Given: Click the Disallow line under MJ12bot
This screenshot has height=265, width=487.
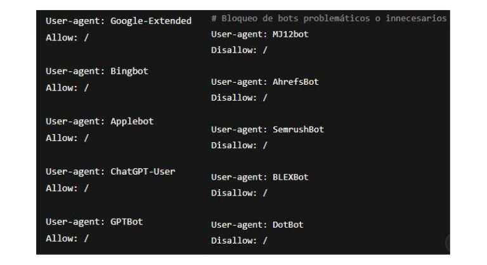Looking at the screenshot, I should pos(239,50).
